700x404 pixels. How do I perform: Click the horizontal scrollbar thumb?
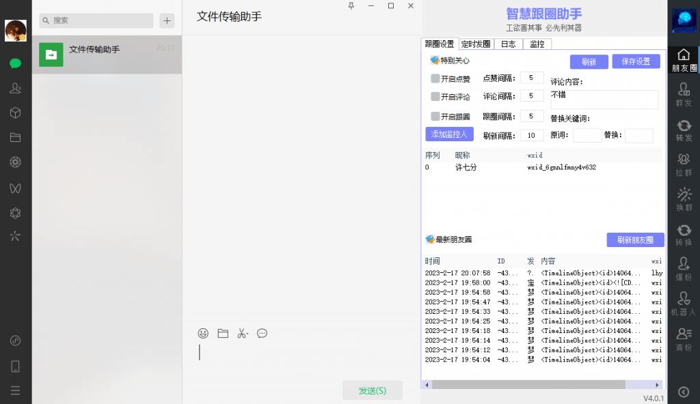click(x=528, y=385)
